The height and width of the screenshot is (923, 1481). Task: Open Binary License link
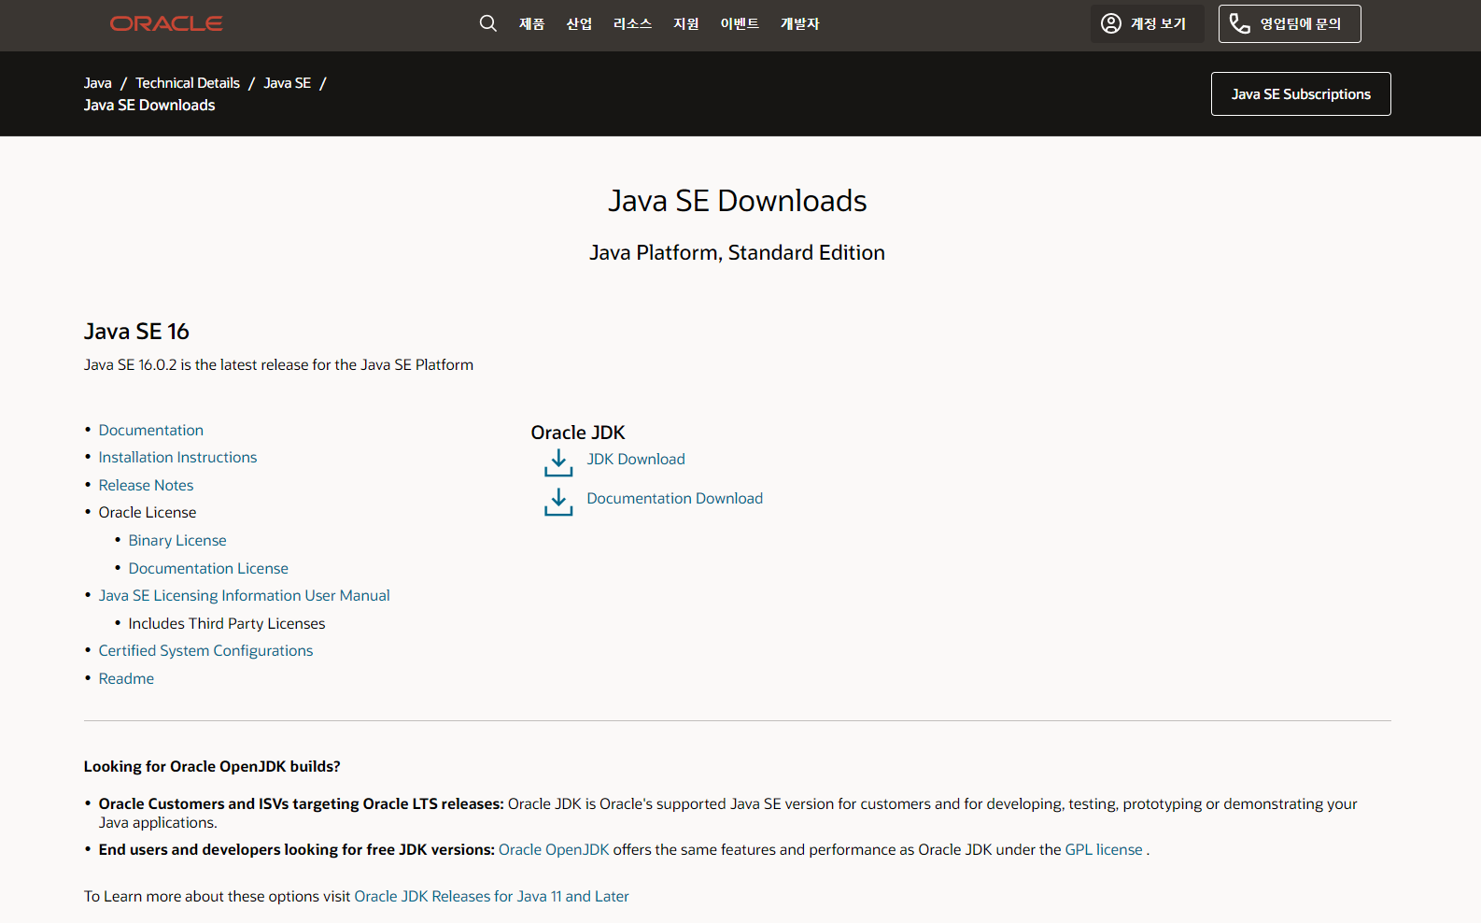point(177,540)
